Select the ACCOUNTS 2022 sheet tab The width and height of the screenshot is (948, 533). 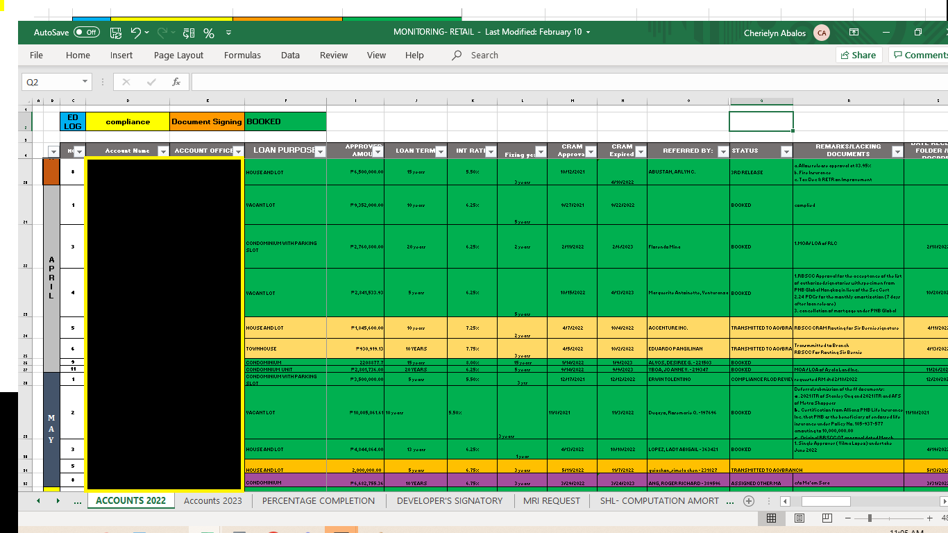tap(130, 500)
